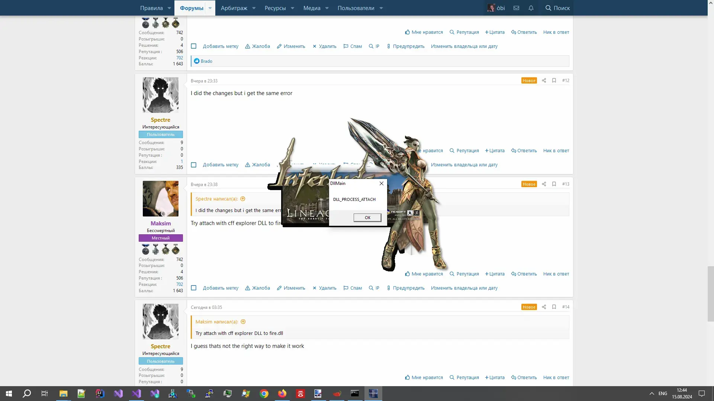Open the Brado reaction link
The height and width of the screenshot is (401, 714).
point(206,61)
